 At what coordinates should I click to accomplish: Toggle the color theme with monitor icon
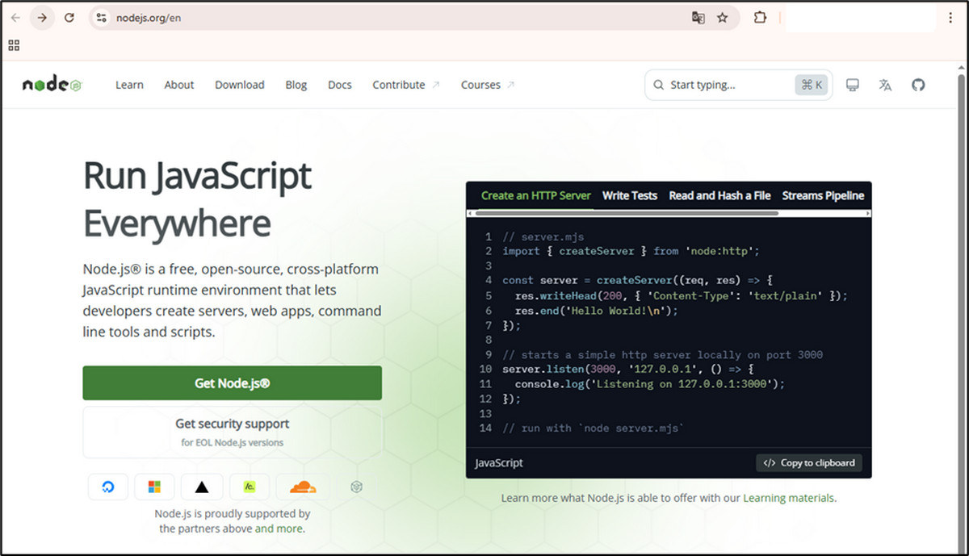tap(852, 85)
